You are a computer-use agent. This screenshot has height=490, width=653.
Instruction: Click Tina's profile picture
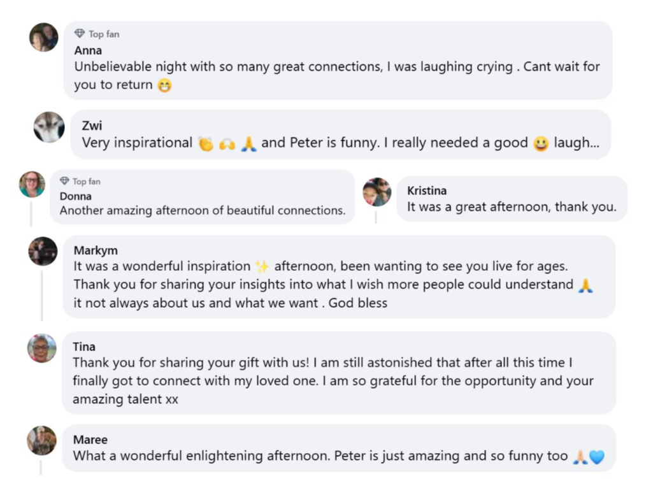point(42,348)
